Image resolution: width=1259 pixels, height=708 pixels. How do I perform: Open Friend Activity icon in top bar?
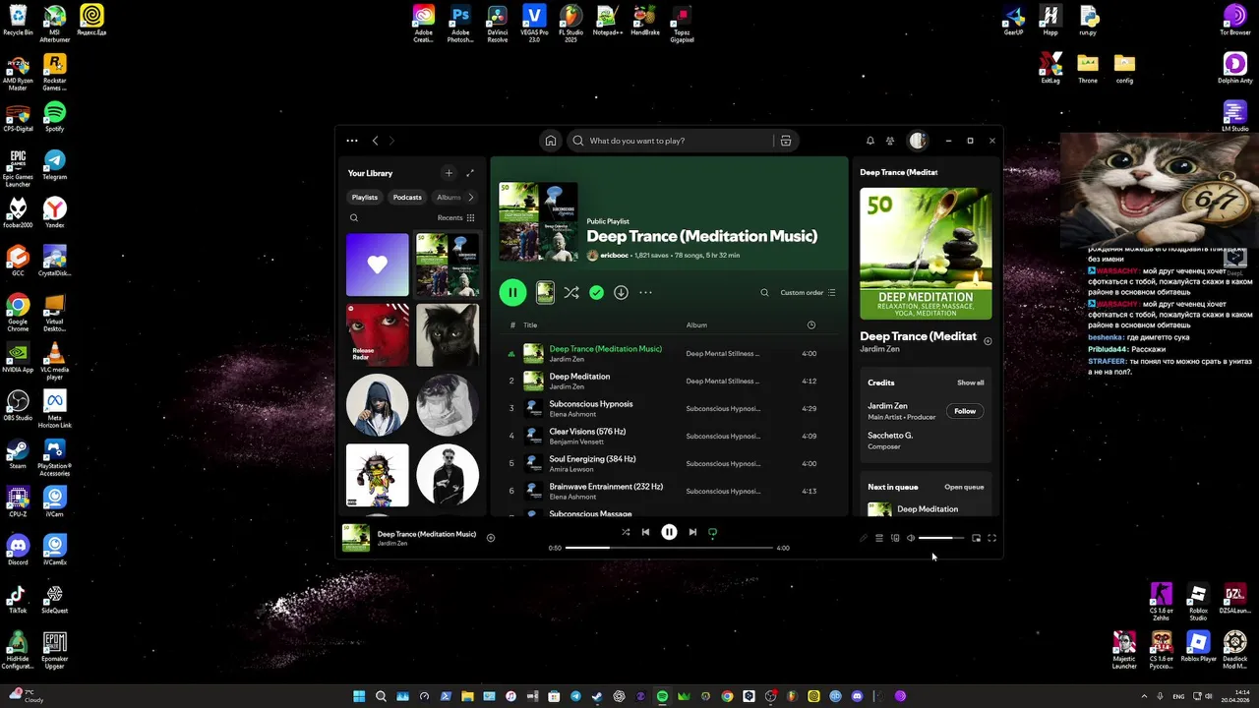[890, 141]
